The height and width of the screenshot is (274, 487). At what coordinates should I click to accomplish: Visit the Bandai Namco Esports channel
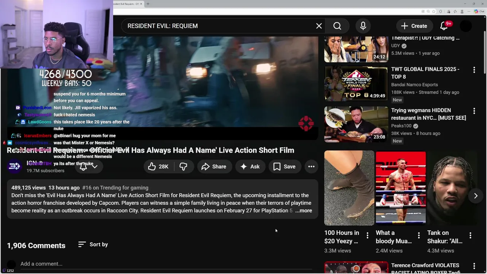pos(414,84)
